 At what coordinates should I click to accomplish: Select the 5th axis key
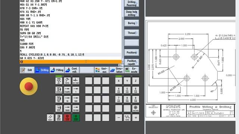tap(127, 90)
